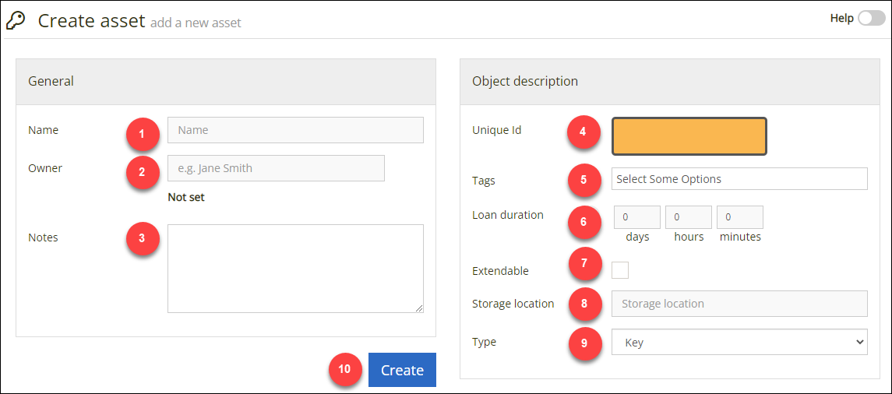Click the Notes textarea resize handle corner
Screen dimensions: 892x394
[419, 308]
